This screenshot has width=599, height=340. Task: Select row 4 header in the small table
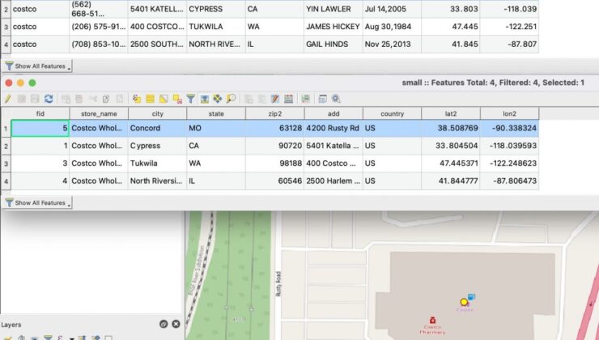[x=6, y=181]
